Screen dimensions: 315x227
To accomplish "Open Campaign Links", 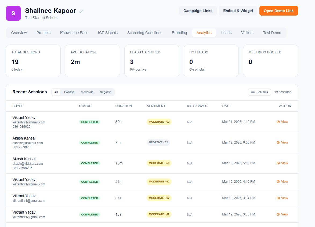I will 198,11.
